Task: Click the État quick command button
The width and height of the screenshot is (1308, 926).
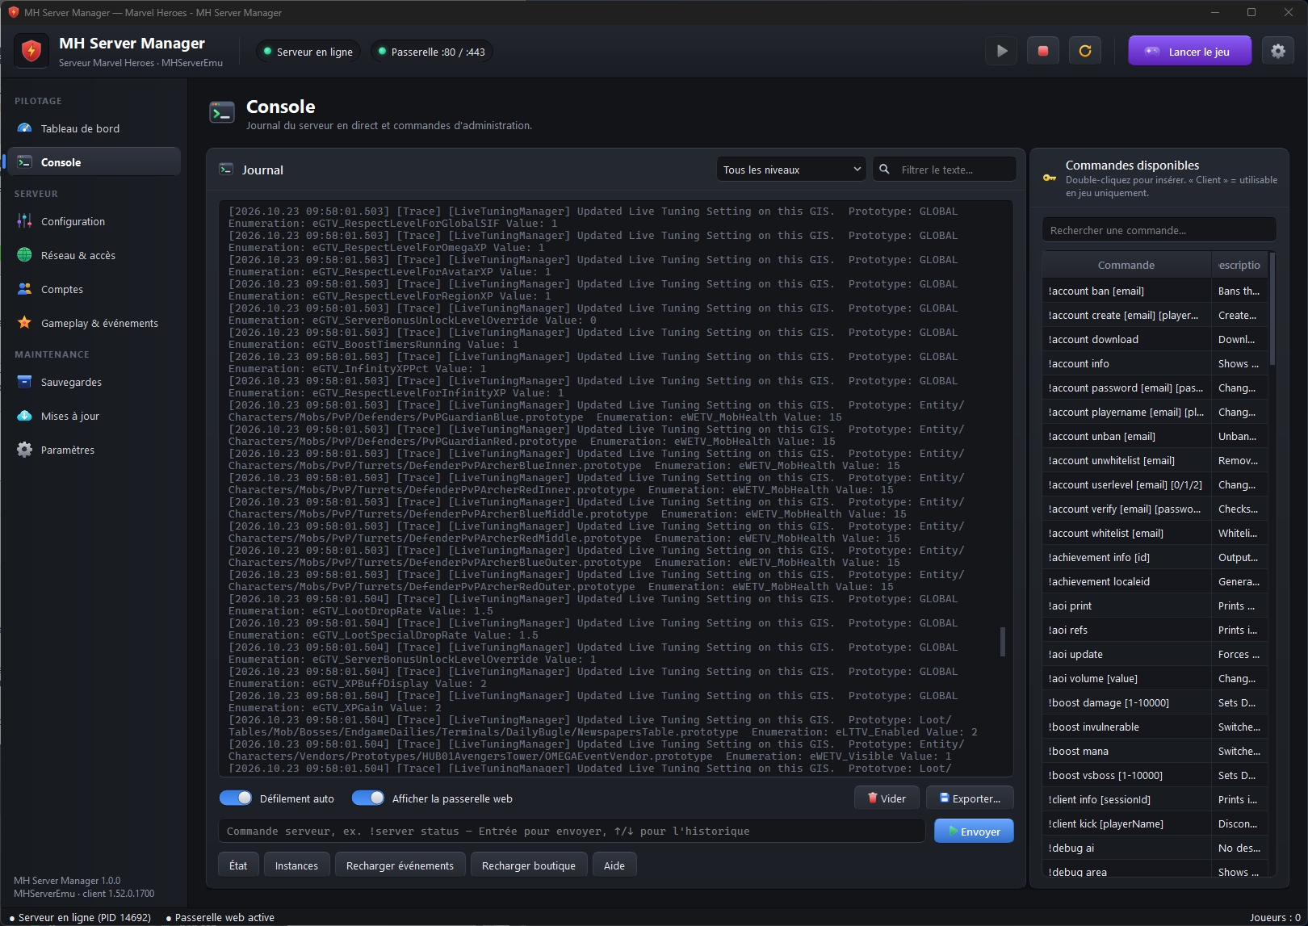Action: pos(238,865)
